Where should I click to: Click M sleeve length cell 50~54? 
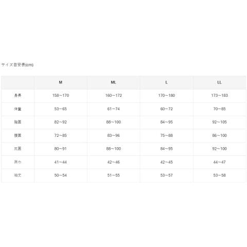(61, 175)
